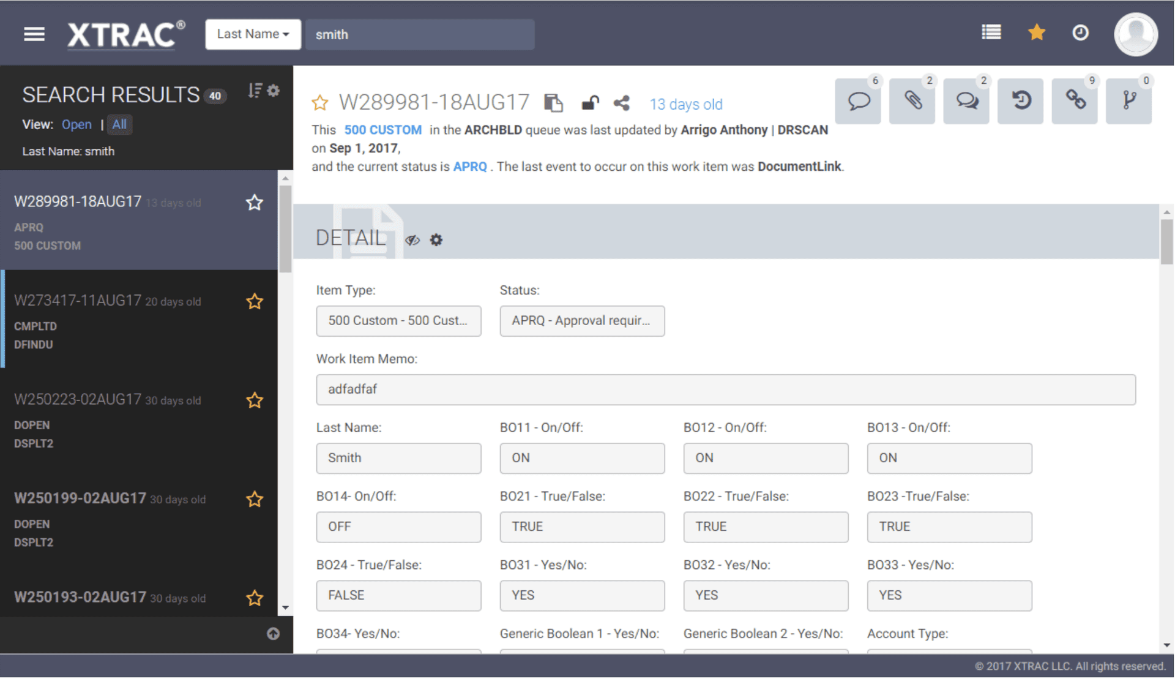Open the list view icon in header

pyautogui.click(x=991, y=32)
